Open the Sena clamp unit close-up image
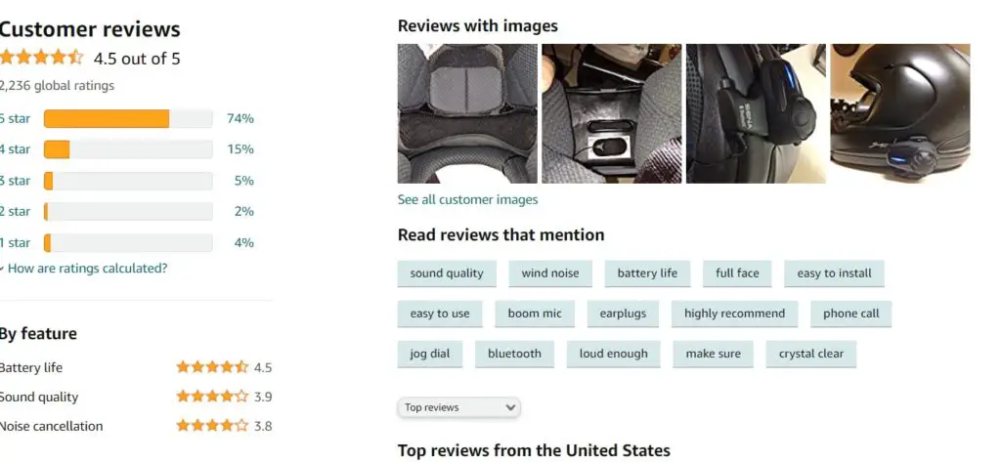 click(x=756, y=113)
